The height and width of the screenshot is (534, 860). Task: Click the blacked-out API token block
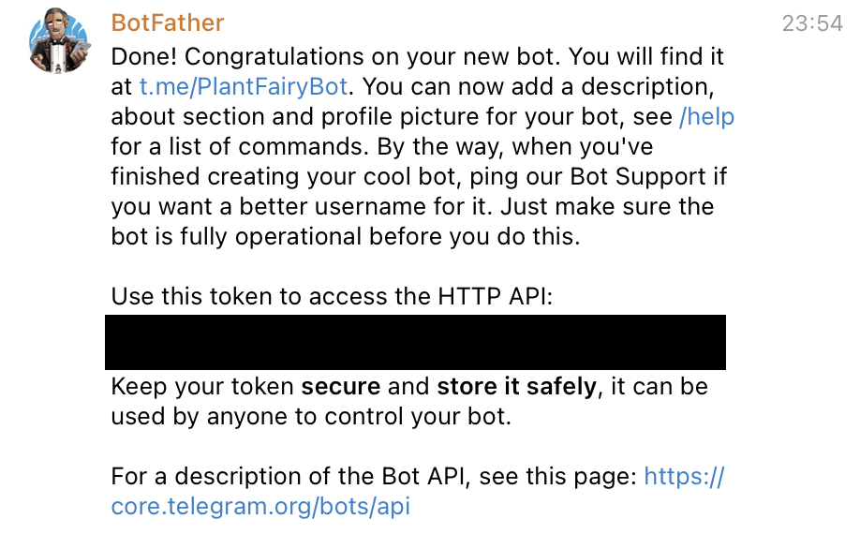(415, 342)
